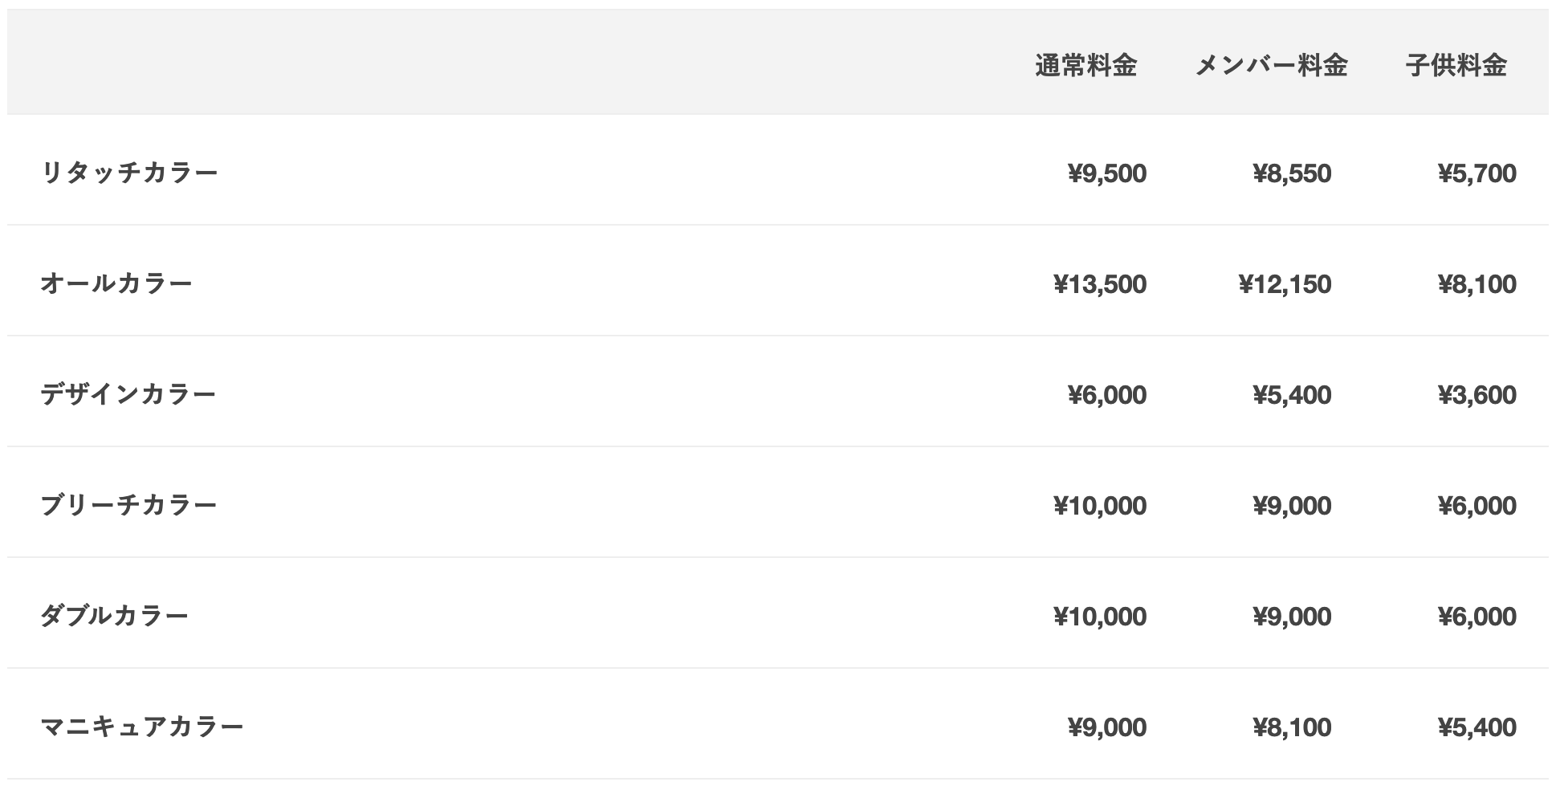Click リタッチカラー regular price ¥9,500
This screenshot has height=790, width=1556.
pos(1107,173)
